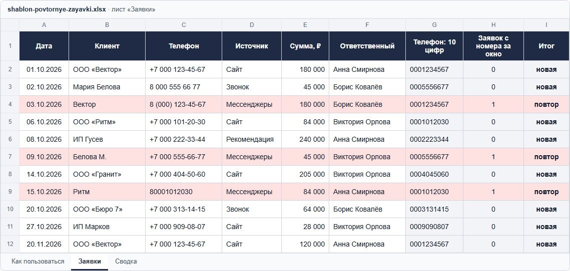Select row 9 header number
Image resolution: width=570 pixels, height=271 pixels.
coord(10,192)
